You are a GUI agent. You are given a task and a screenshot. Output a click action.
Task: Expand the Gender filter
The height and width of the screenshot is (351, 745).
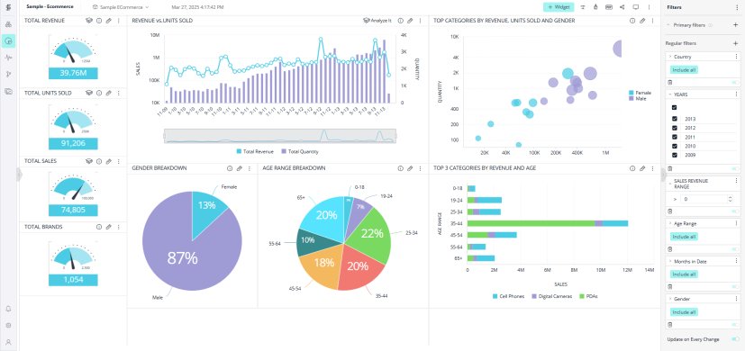point(670,299)
